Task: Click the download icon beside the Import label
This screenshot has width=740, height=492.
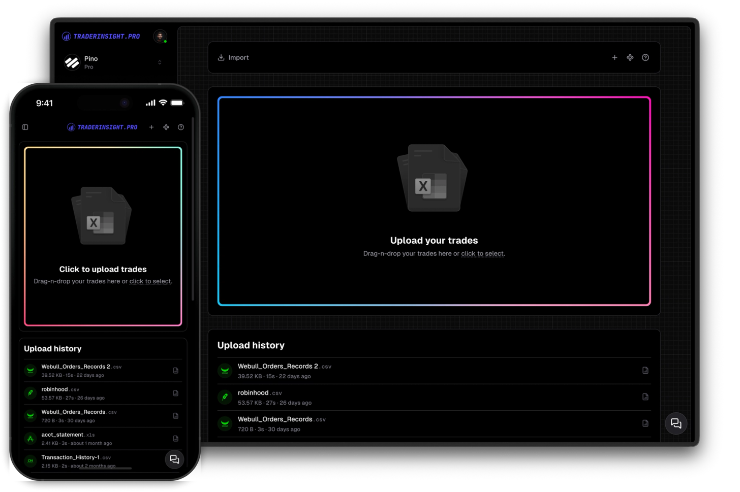Action: click(221, 57)
